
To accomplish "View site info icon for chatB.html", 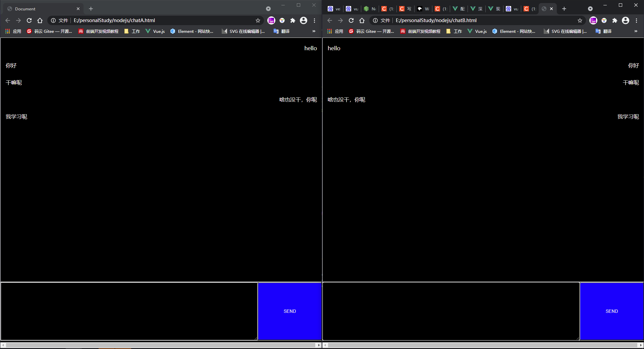I will [x=375, y=20].
